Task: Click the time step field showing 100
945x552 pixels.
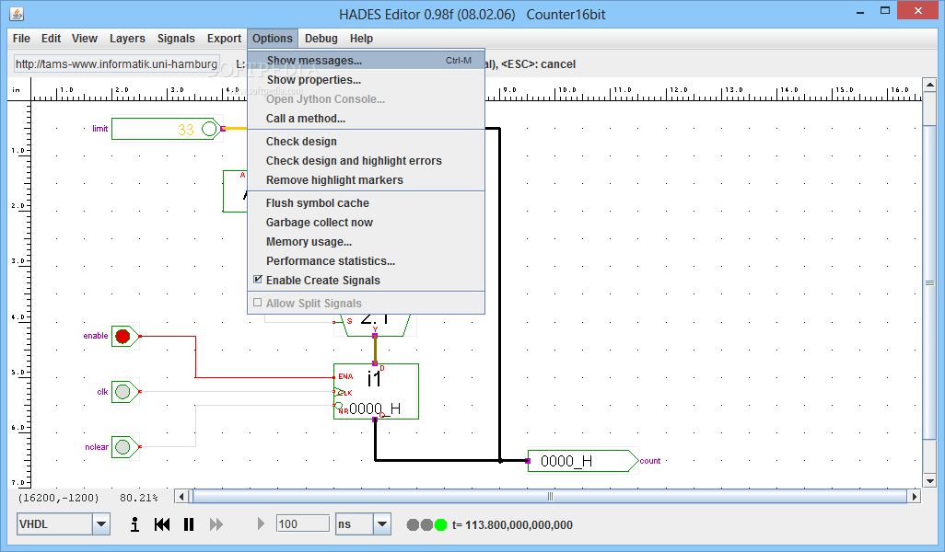Action: click(302, 523)
